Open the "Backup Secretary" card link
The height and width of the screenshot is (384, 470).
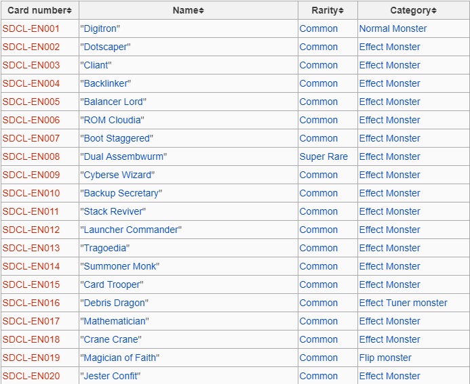coord(121,193)
